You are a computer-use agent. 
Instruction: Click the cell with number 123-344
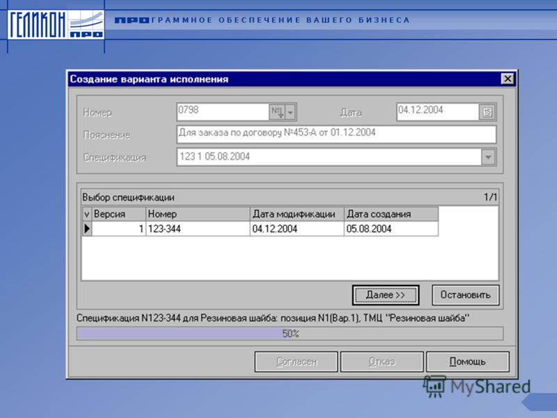[x=198, y=229]
